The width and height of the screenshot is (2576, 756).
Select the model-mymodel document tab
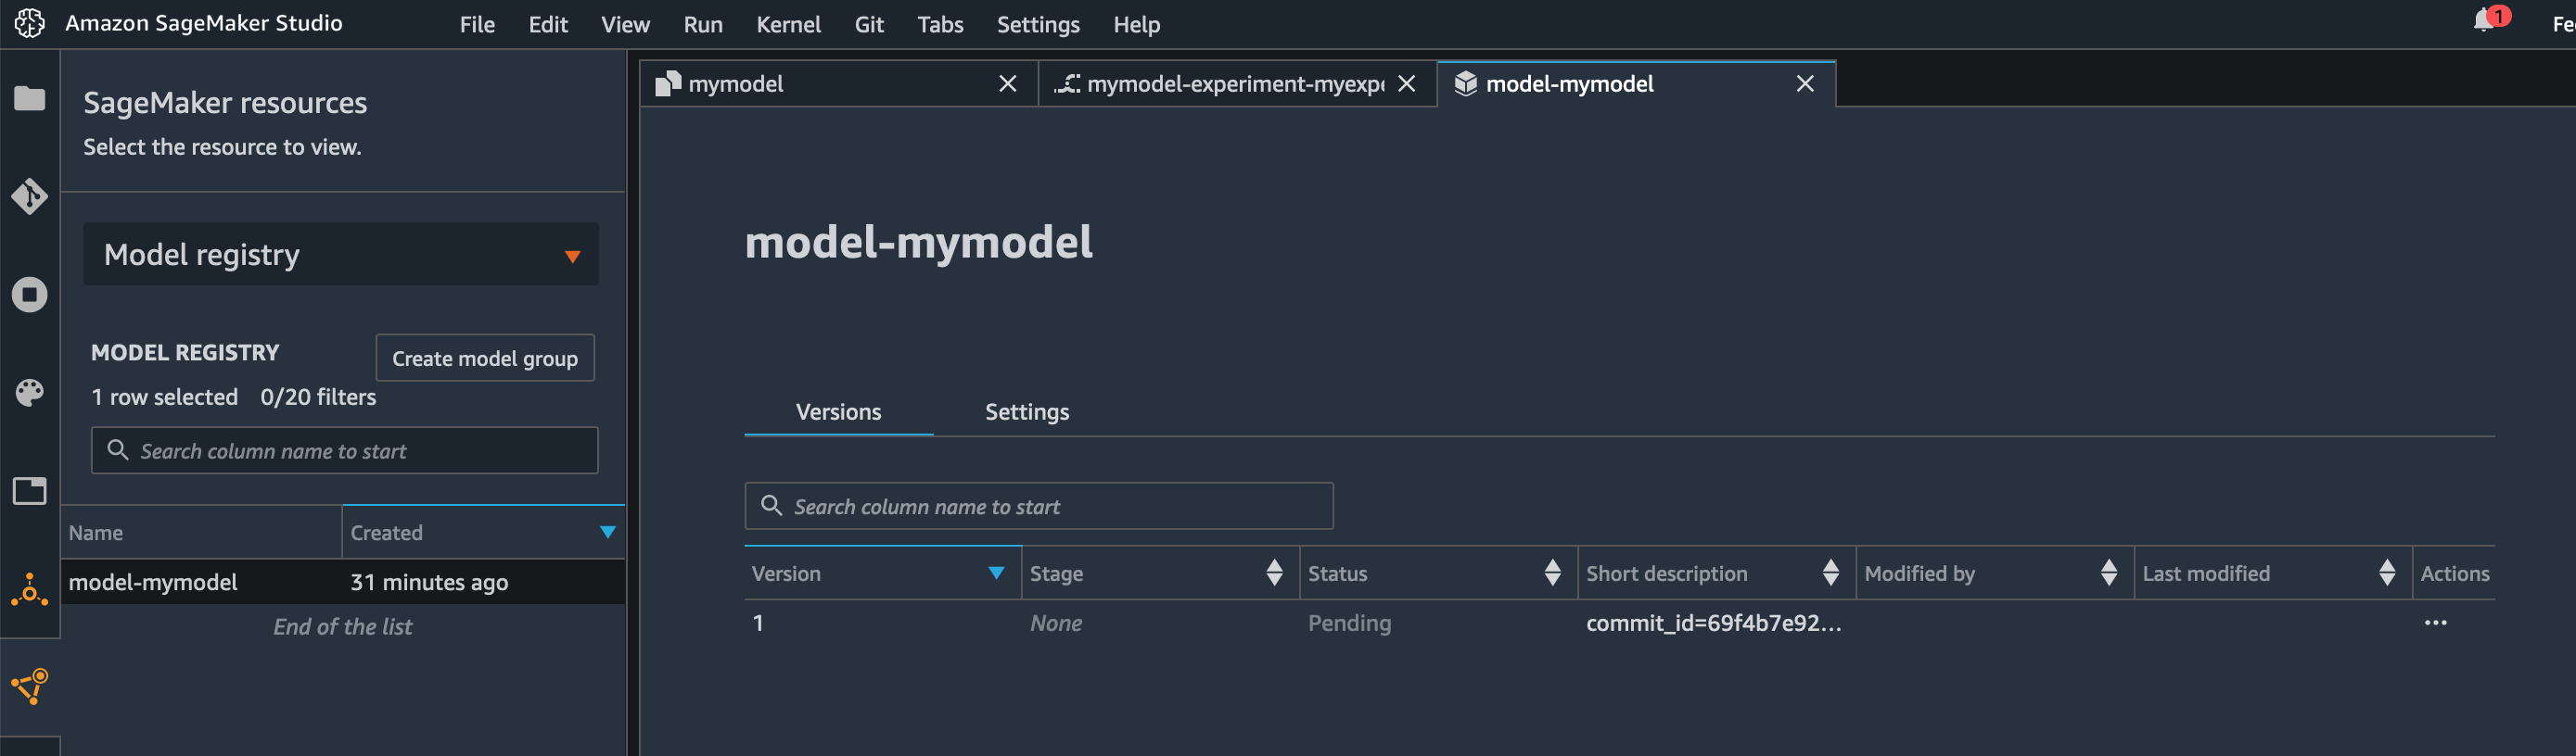tap(1636, 84)
